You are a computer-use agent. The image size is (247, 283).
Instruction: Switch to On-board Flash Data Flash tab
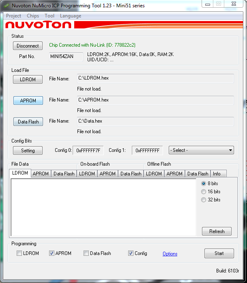(131, 174)
